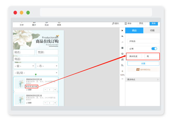Open the 文字 text tool
This screenshot has height=121, width=173.
(21, 24)
